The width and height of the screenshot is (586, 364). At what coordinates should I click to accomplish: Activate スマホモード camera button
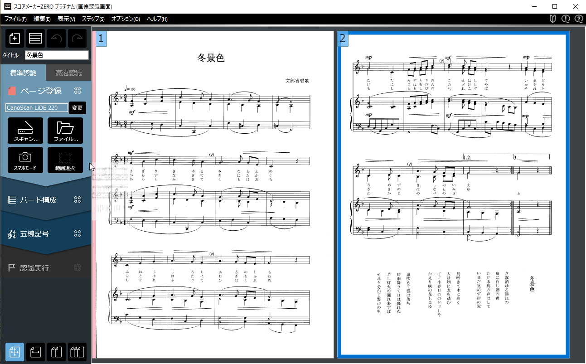(x=25, y=160)
